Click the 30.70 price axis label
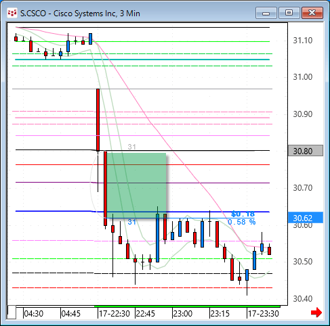 [x=303, y=188]
